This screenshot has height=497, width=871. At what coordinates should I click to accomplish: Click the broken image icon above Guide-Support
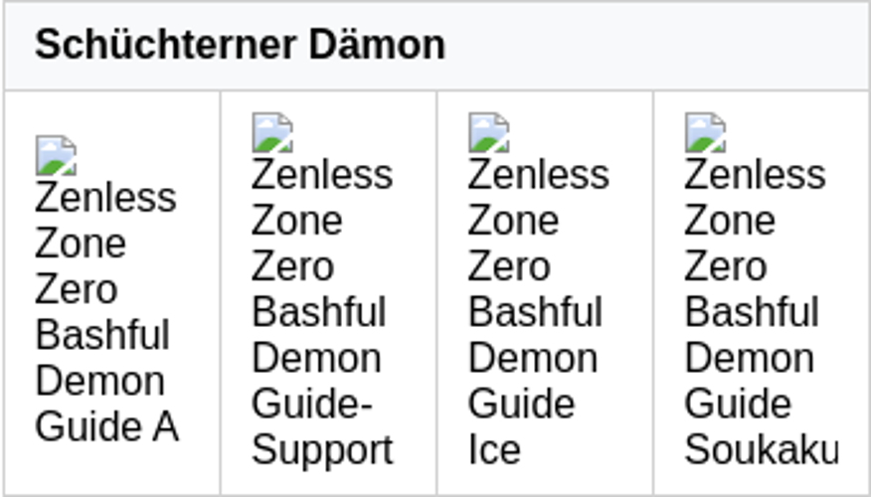(272, 133)
